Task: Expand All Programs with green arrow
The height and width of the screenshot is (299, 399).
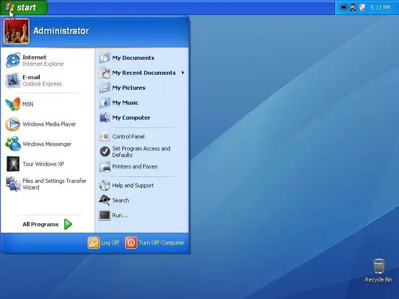Action: tap(68, 224)
